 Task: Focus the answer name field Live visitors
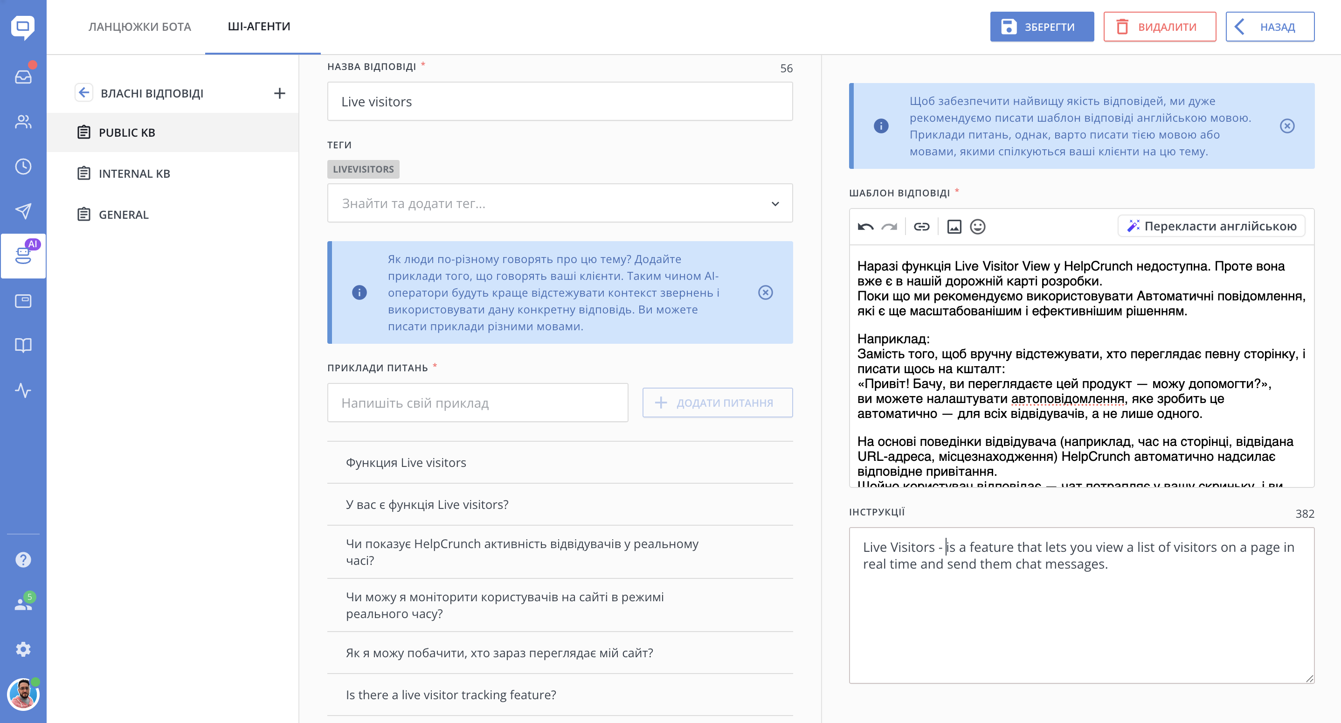pos(560,102)
